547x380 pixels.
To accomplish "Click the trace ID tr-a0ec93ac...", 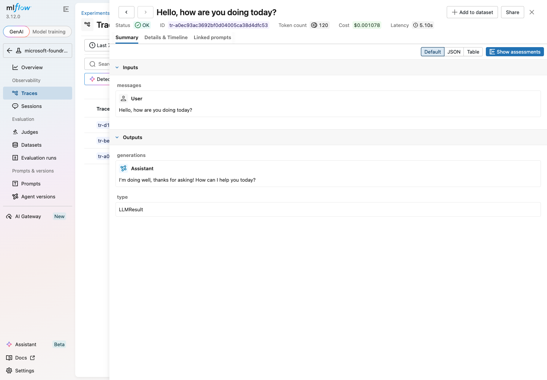I will coord(218,25).
